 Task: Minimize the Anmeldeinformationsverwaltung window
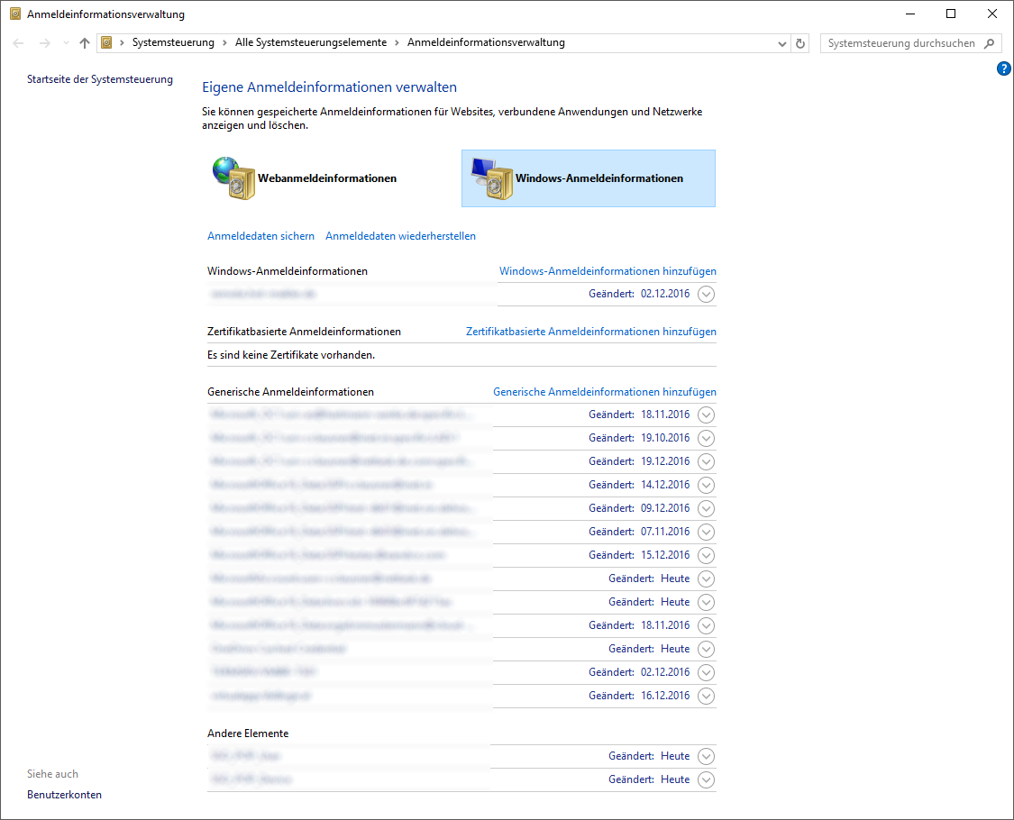[909, 14]
